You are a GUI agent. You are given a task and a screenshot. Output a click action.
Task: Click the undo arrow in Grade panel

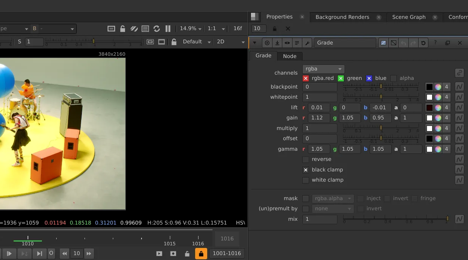(404, 43)
